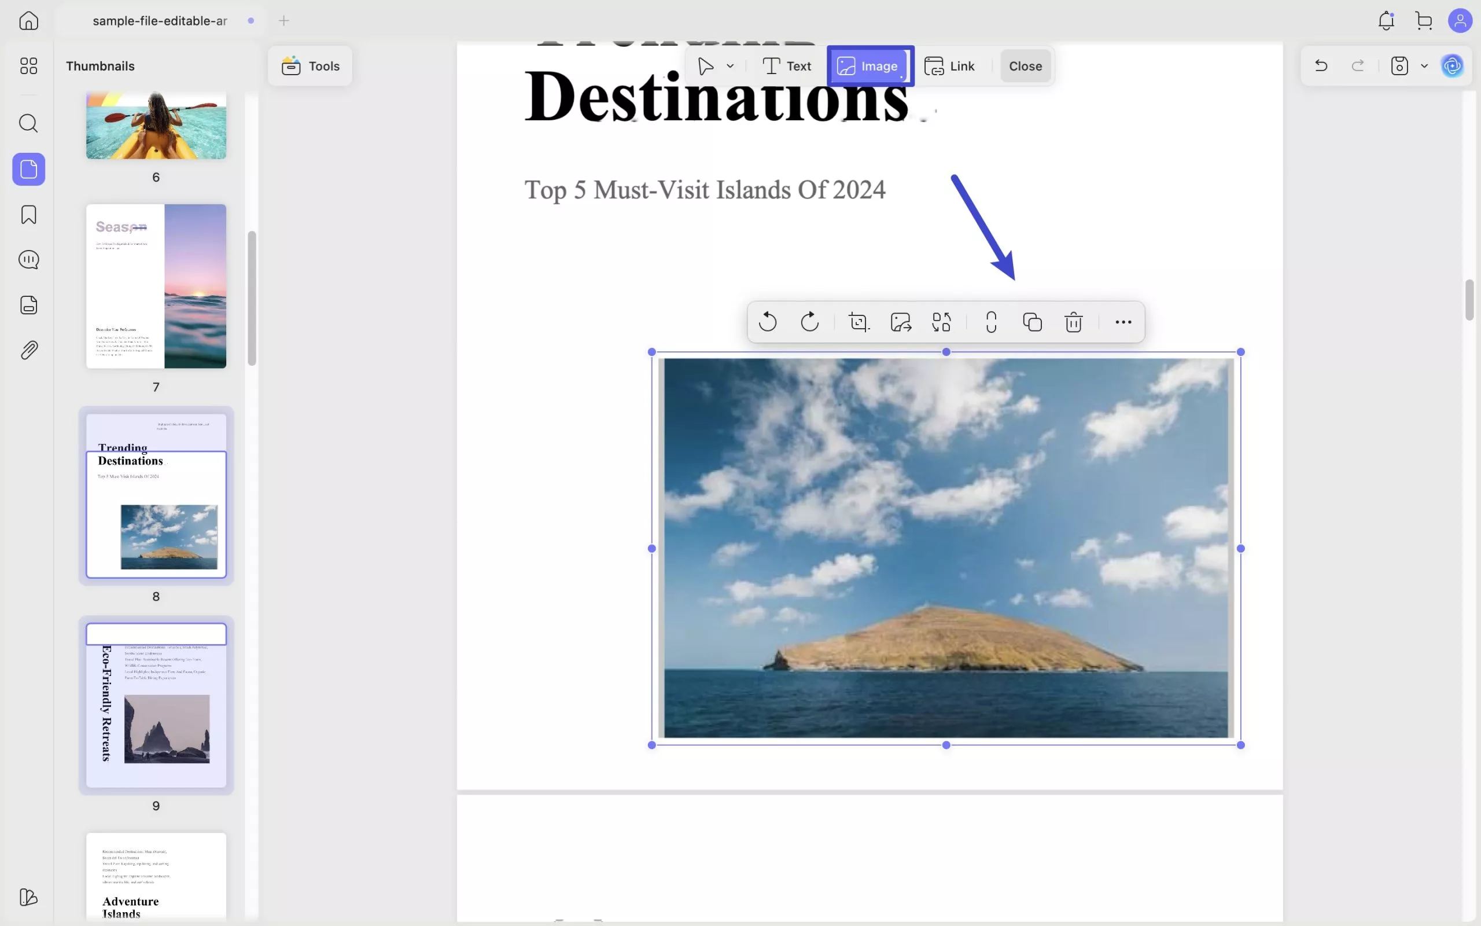Add a new tab with plus icon
Screen dimensions: 1481x926
(284, 21)
